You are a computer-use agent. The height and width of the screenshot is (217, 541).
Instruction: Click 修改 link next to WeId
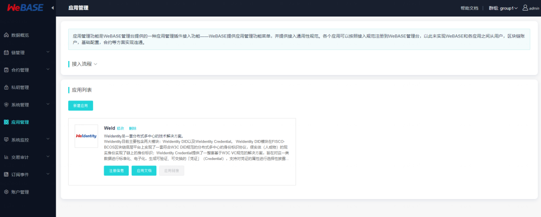pos(120,128)
